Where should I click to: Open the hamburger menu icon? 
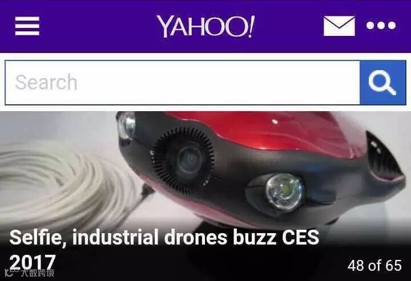[27, 26]
